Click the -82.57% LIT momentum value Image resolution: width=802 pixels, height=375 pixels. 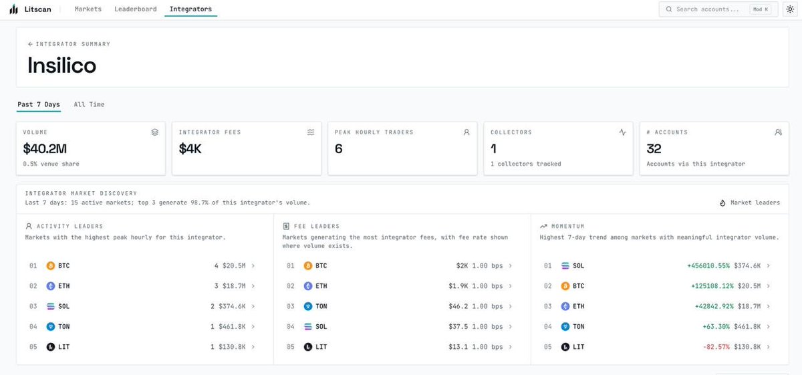(x=716, y=347)
